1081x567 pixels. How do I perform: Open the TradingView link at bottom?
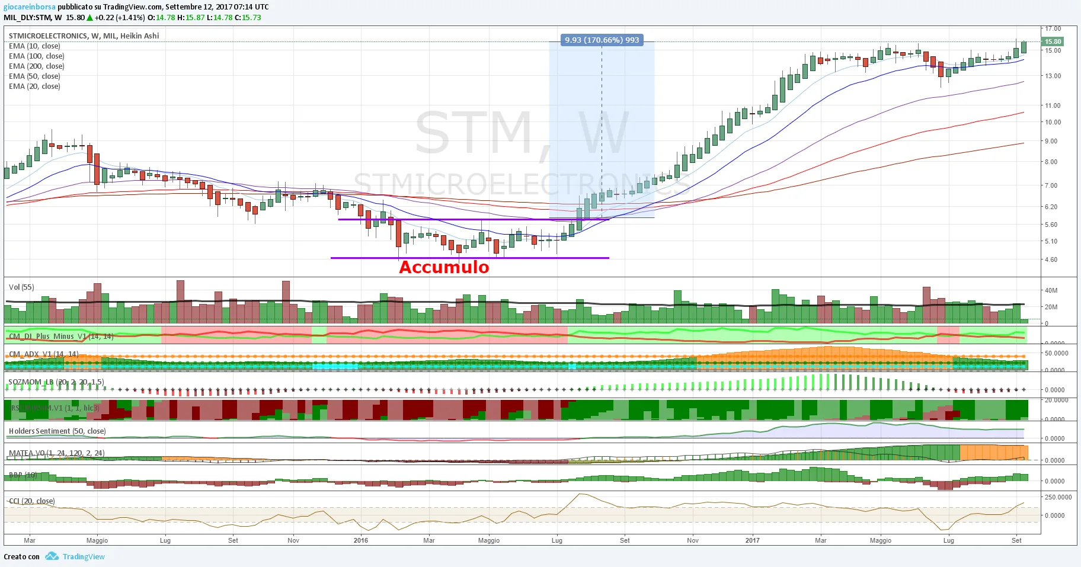84,557
